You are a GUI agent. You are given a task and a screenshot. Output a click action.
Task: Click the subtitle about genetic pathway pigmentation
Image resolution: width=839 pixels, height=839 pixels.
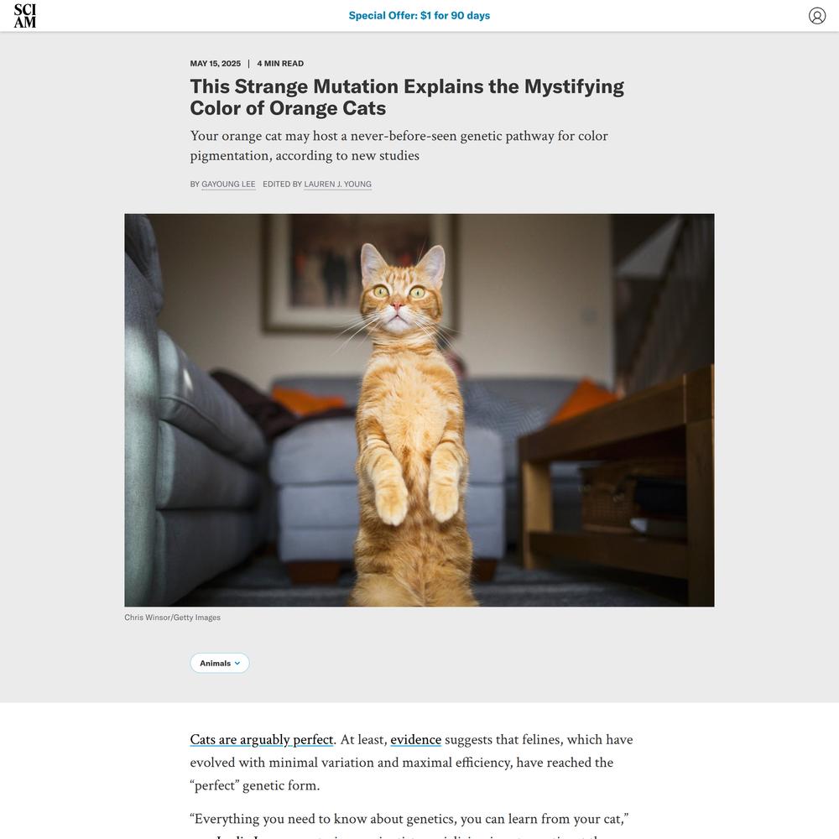[399, 145]
